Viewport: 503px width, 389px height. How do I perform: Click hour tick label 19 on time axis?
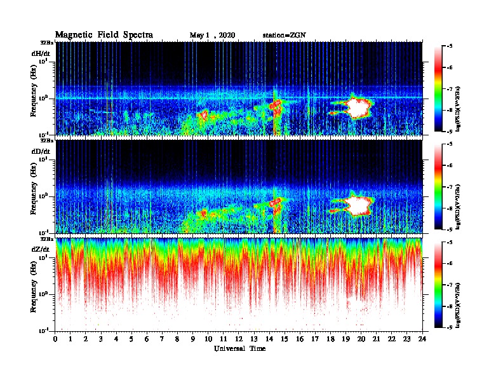[345, 339]
